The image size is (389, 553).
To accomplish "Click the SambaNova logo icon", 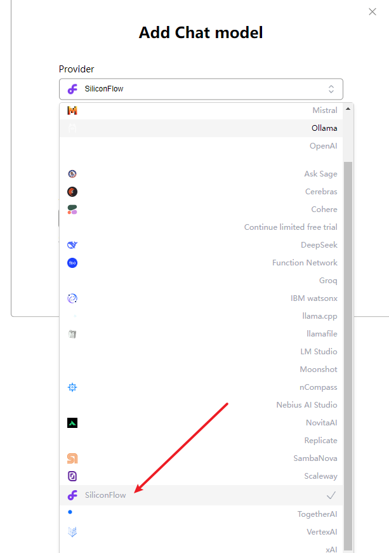I will (x=72, y=458).
